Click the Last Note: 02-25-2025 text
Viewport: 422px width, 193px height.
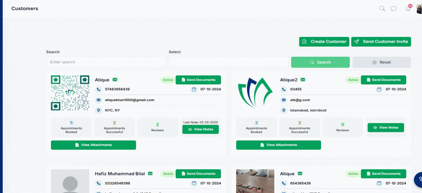(200, 122)
